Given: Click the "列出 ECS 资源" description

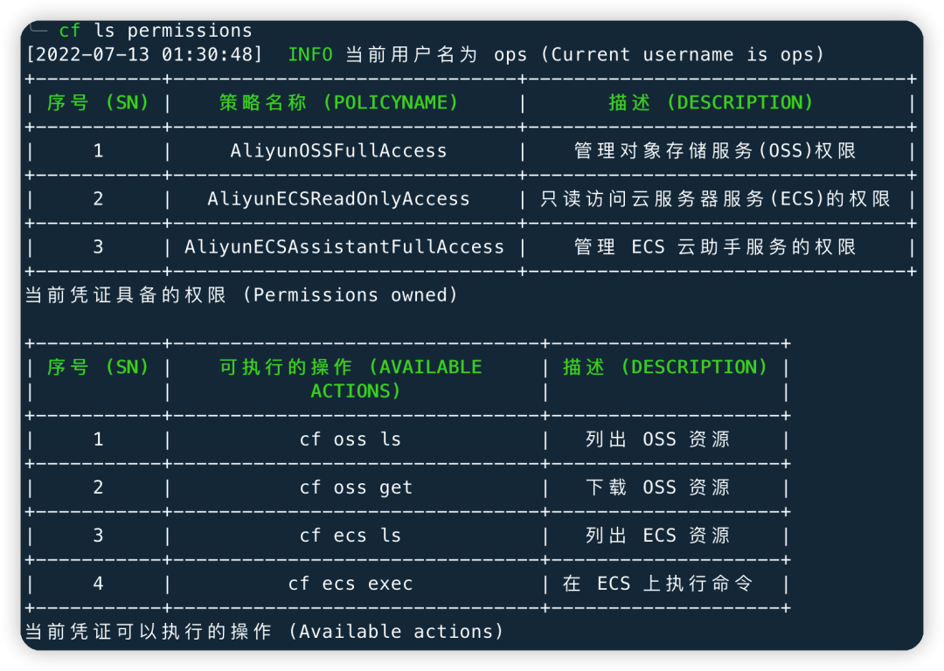Looking at the screenshot, I should 658,536.
